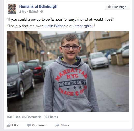Show the 973 Likes list
The height and width of the screenshot is (131, 134).
[x=13, y=117]
